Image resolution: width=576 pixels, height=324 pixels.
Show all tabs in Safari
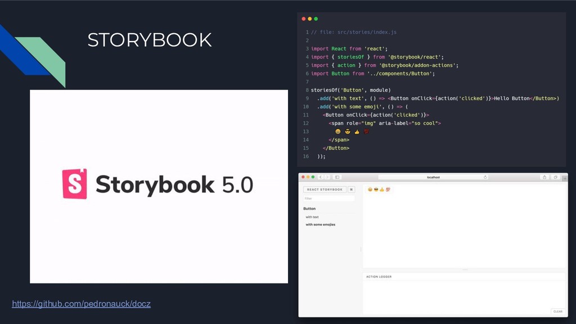click(x=555, y=177)
